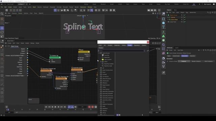Image resolution: width=216 pixels, height=121 pixels.
Task: Click the search magnifier icon at top left
Action: (2, 14)
